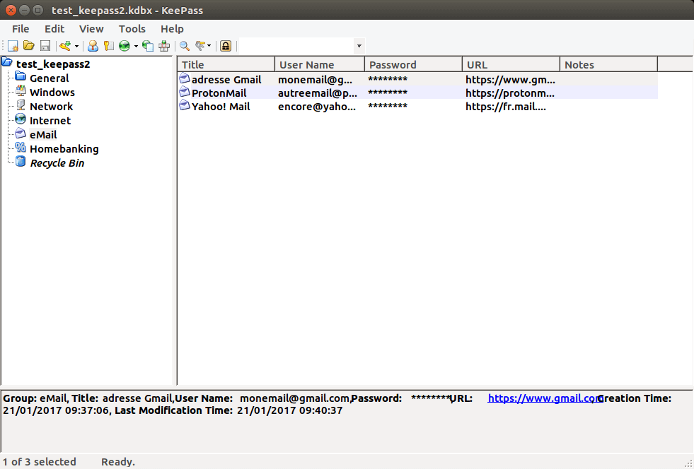Select the eMail group
The width and height of the screenshot is (694, 469).
(x=43, y=135)
